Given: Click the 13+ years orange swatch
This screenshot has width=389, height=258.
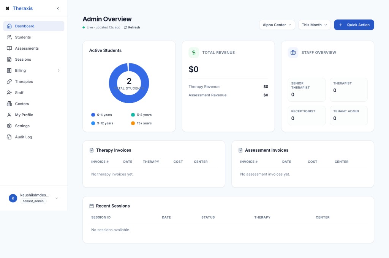Looking at the screenshot, I should point(133,123).
